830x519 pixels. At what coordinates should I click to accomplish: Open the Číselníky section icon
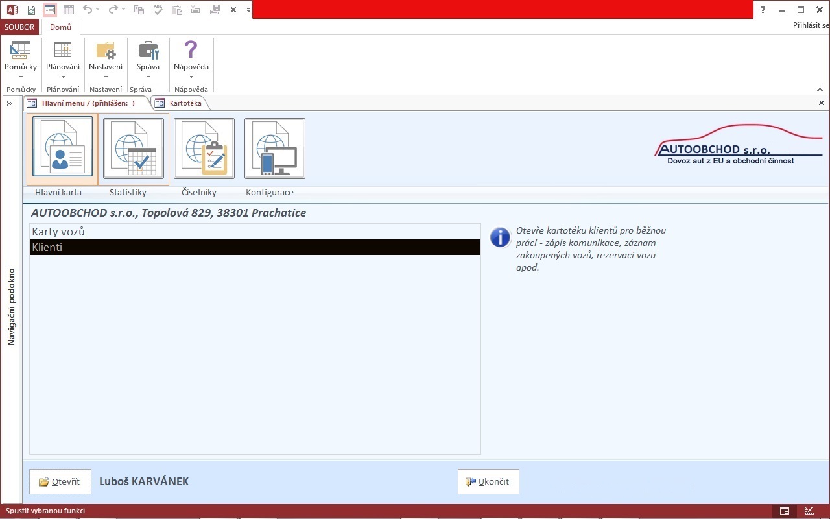(204, 148)
